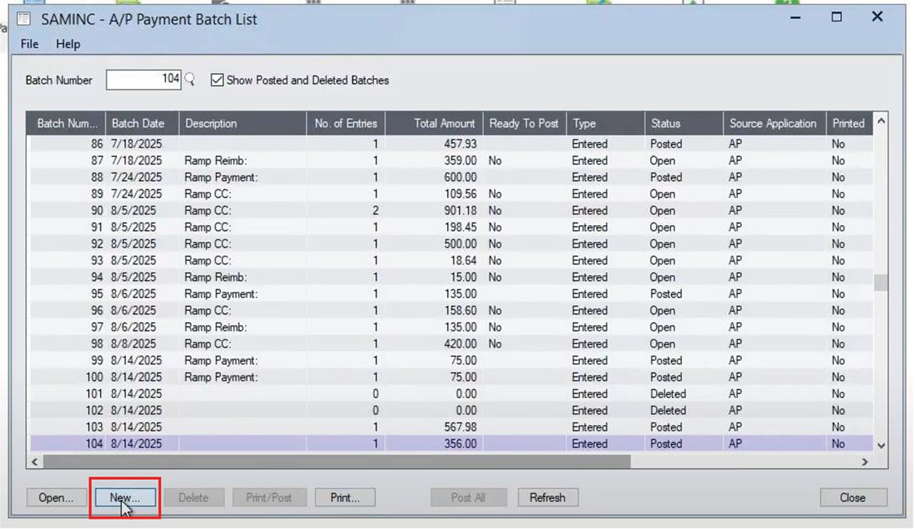Click the horizontal scrollbar left arrow

point(34,462)
